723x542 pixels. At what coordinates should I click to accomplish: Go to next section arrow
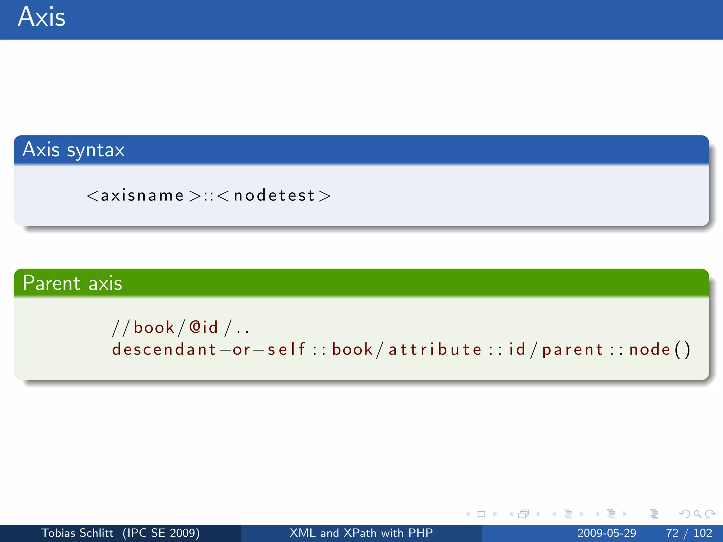click(625, 514)
